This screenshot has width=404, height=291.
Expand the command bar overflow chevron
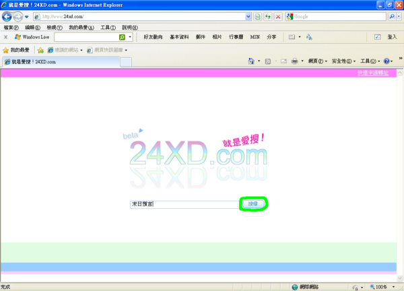[x=401, y=59]
